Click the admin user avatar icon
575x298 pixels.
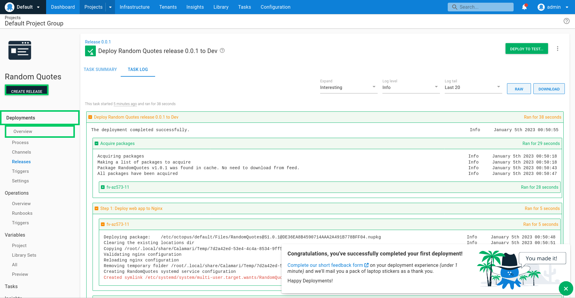click(x=541, y=7)
